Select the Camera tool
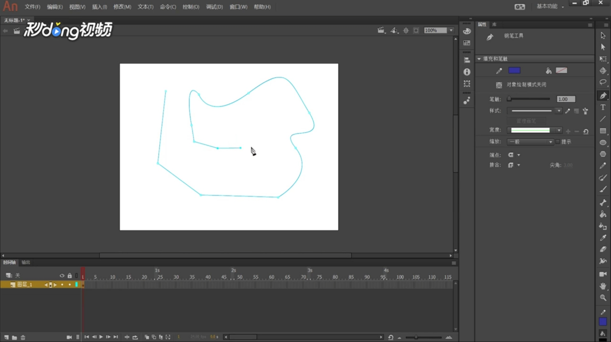This screenshot has width=611, height=342. (603, 274)
